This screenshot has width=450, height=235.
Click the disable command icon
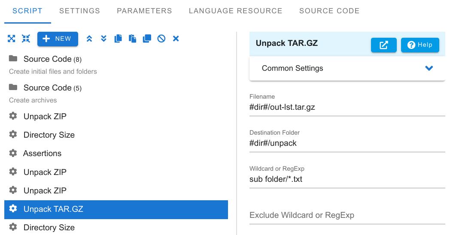click(161, 39)
